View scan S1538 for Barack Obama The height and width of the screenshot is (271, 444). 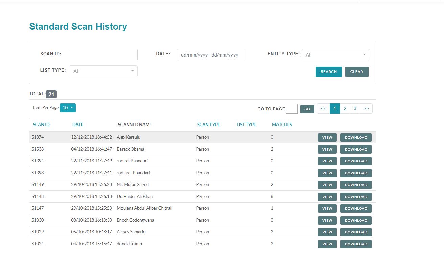tap(327, 149)
